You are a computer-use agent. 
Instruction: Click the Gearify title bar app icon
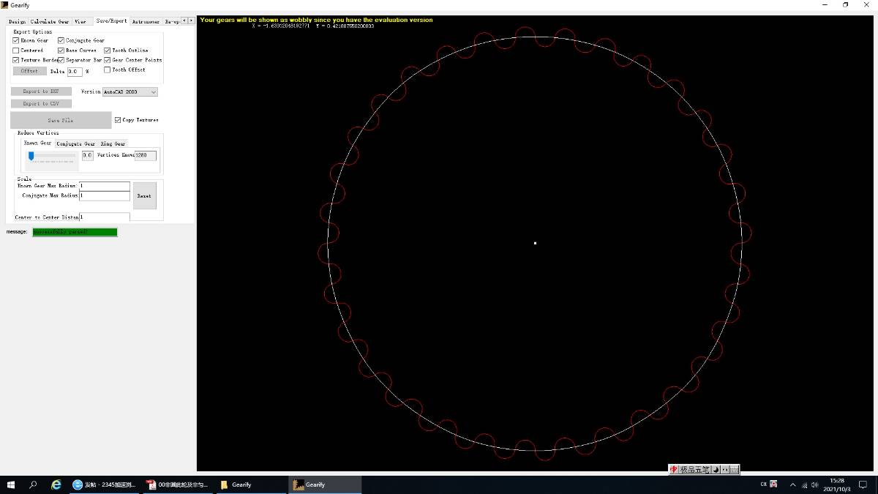[x=5, y=5]
